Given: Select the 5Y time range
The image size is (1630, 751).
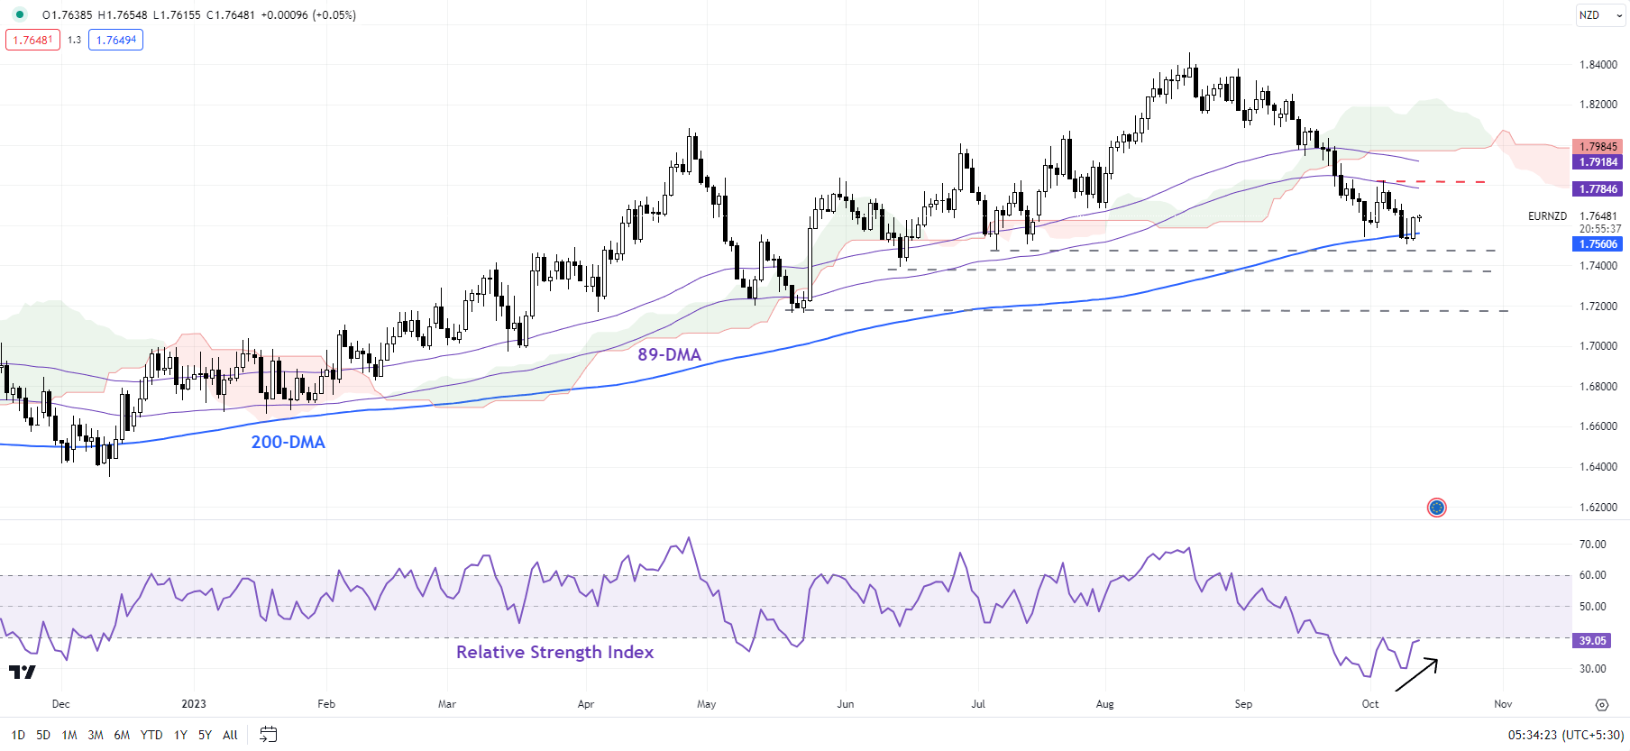Looking at the screenshot, I should click(205, 735).
